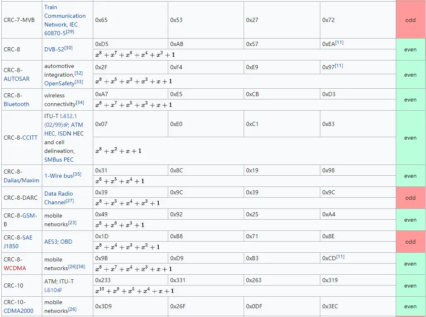Jump to citation 29 after IEC 60870-5
This screenshot has height=317, width=426.
pyautogui.click(x=70, y=31)
